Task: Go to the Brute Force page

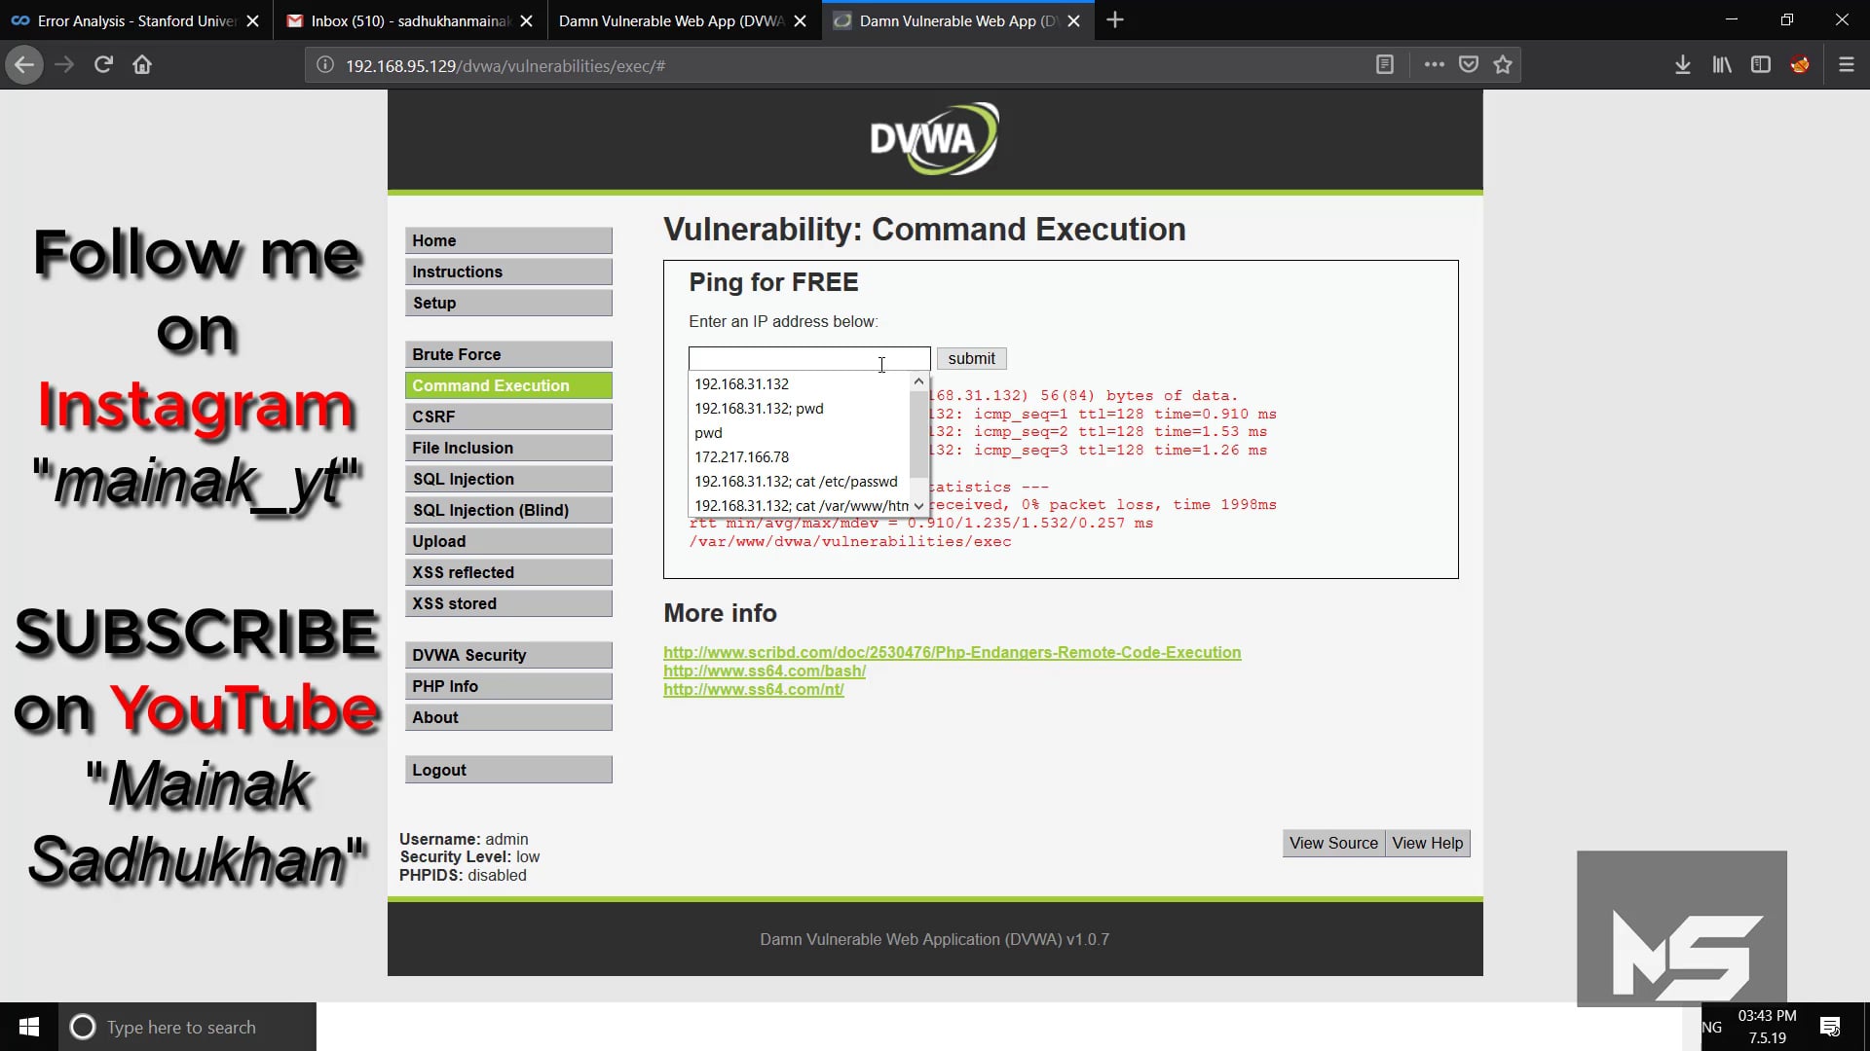Action: [508, 354]
